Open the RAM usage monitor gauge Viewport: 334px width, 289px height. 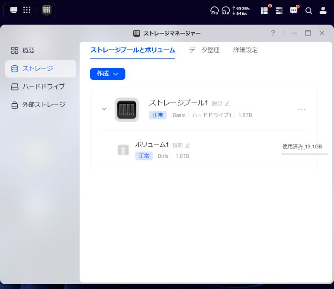tap(225, 10)
